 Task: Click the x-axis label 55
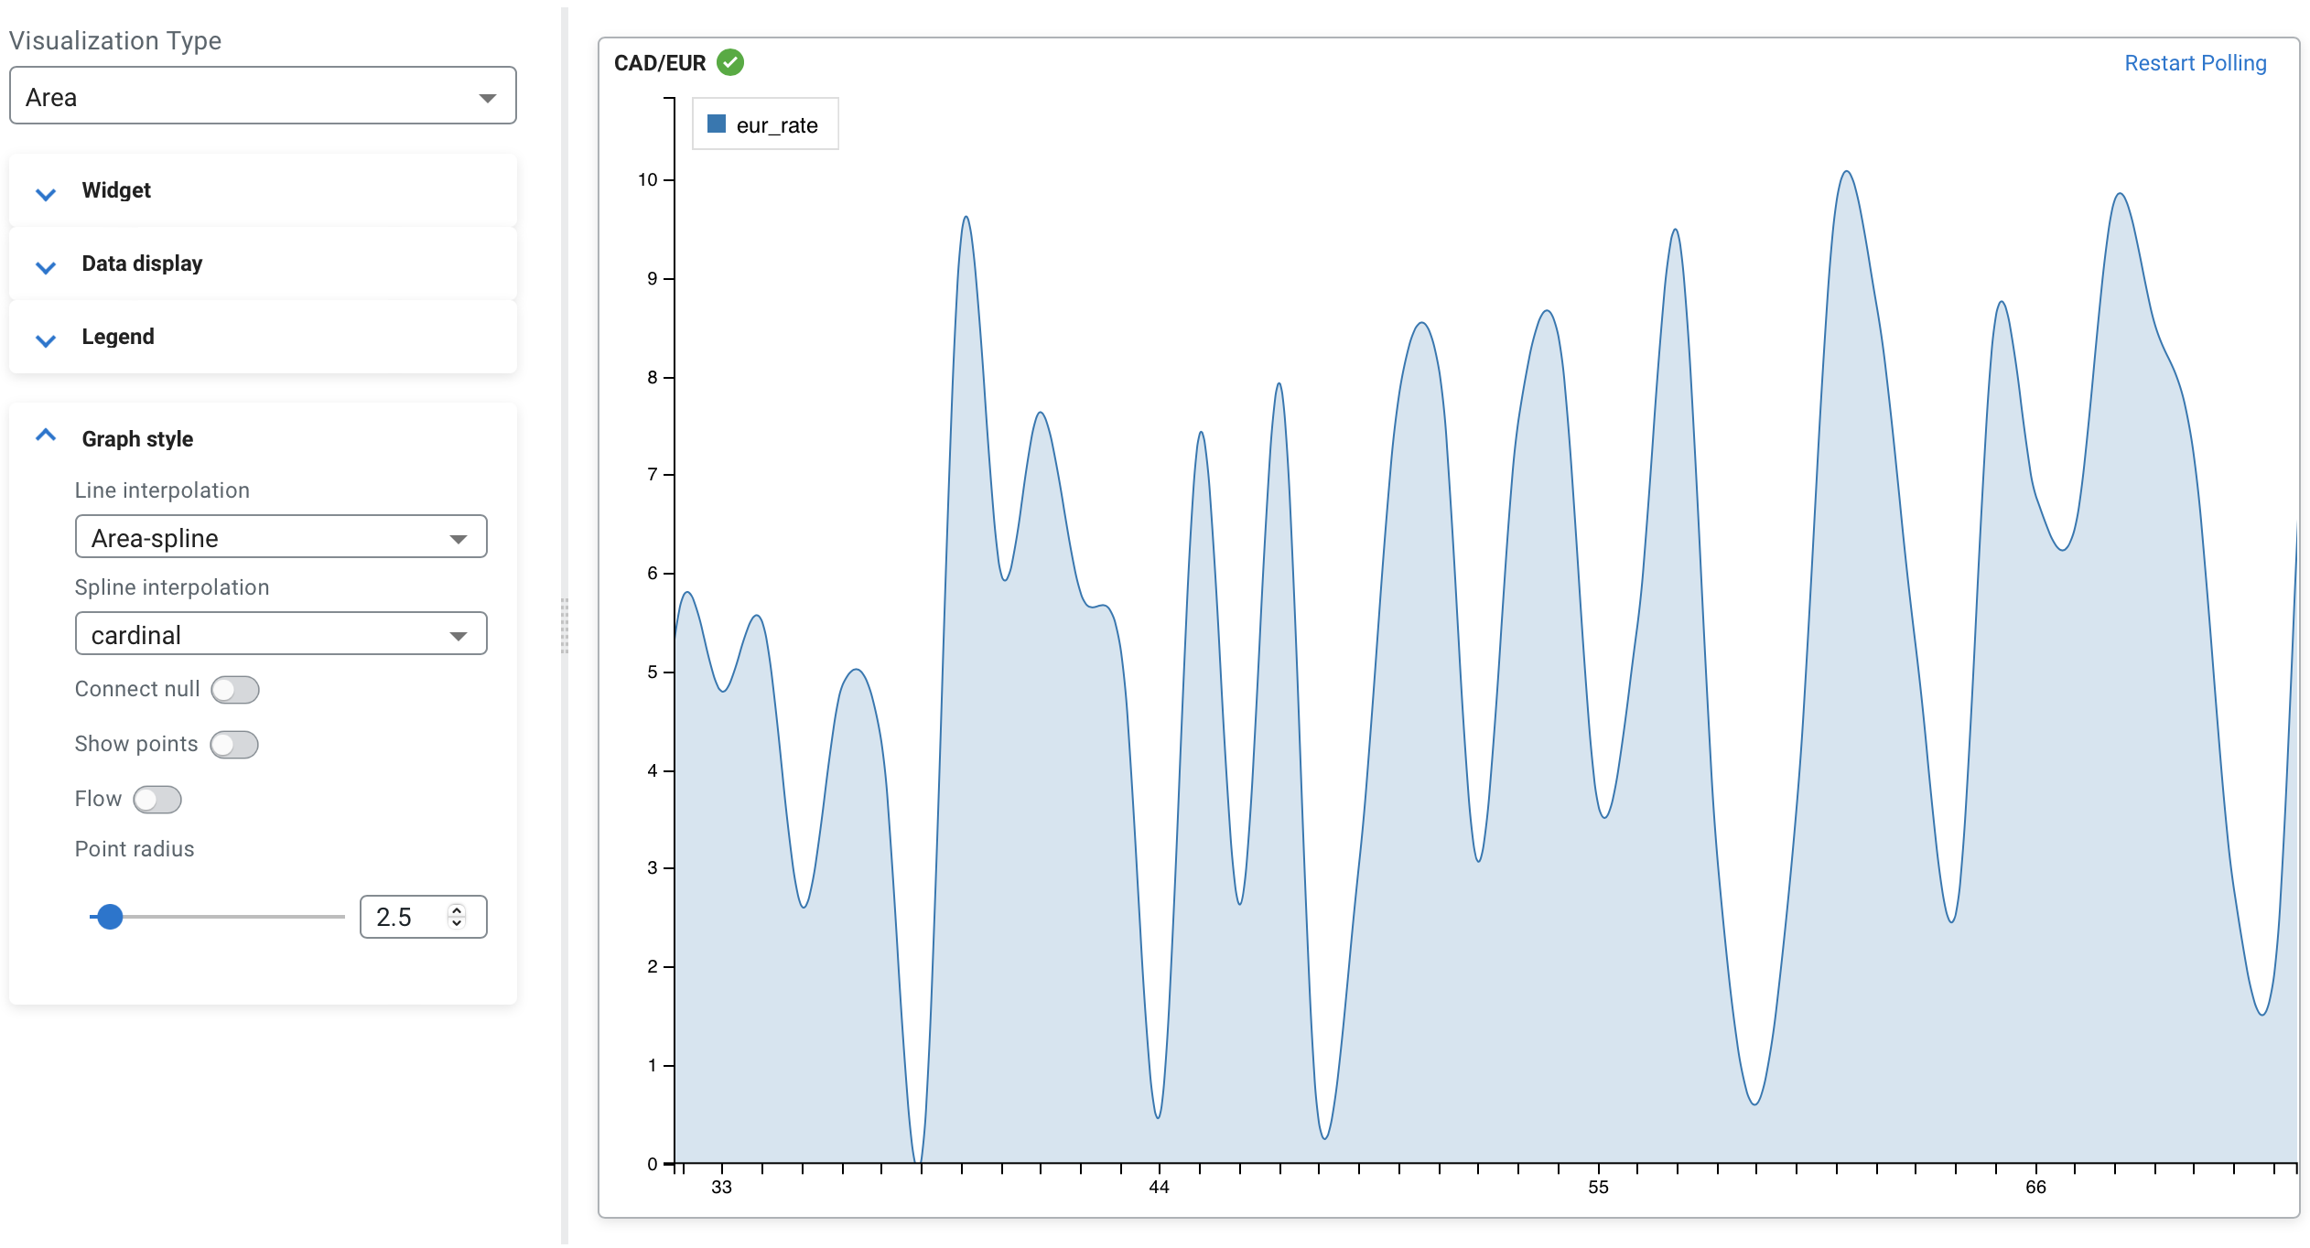click(x=1597, y=1187)
